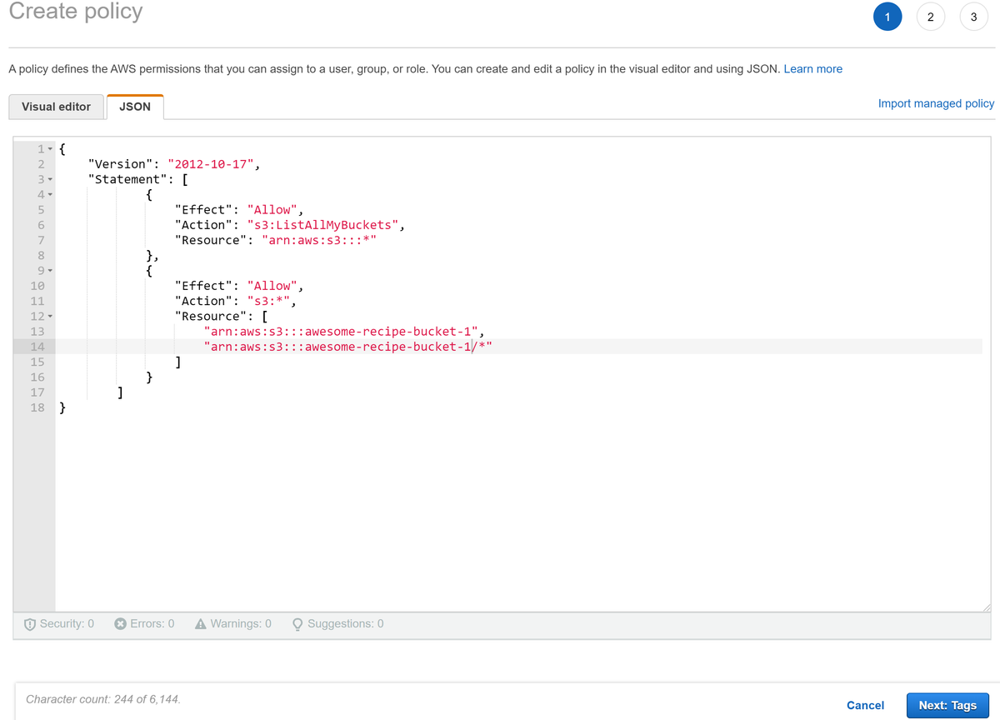Click line number 18 in gutter
Viewport: 1000px width, 720px height.
37,407
